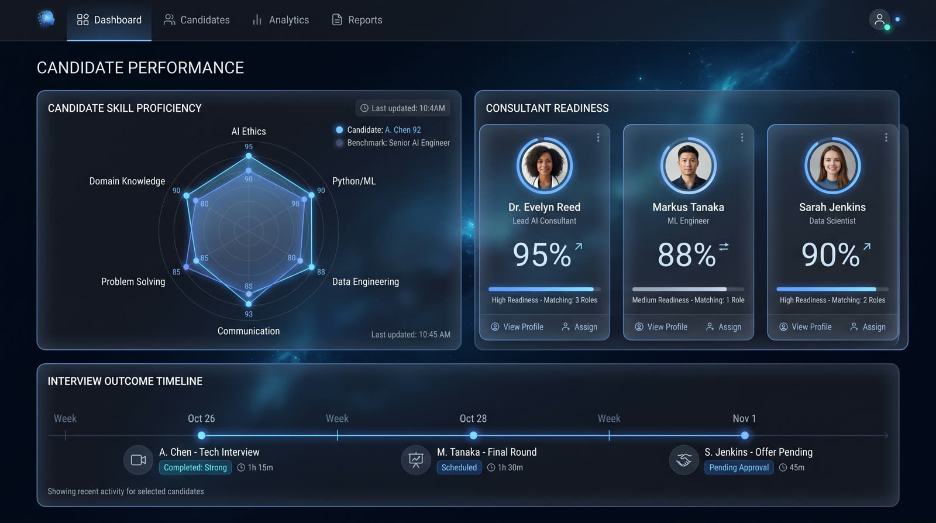The width and height of the screenshot is (936, 523).
Task: Open Sarah Jenkins card options menu
Action: 886,137
